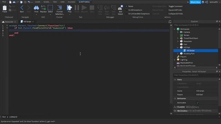
Task: Click the Kill Script document icon in Explorer
Action: click(185, 51)
